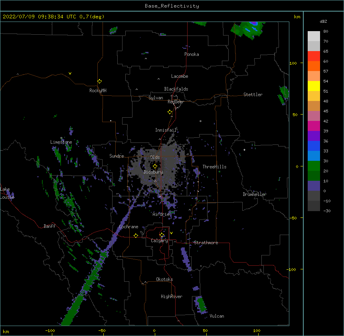Select the Okotoks label
344x336 pixels.
(164, 279)
